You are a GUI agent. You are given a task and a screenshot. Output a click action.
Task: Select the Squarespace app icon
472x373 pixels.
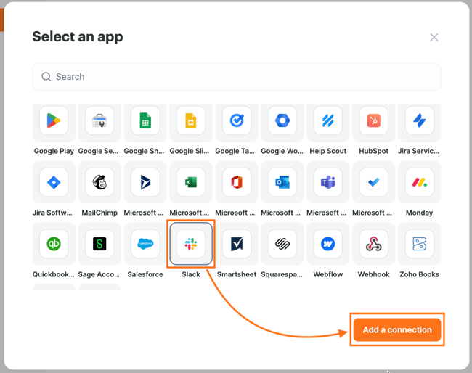point(282,244)
